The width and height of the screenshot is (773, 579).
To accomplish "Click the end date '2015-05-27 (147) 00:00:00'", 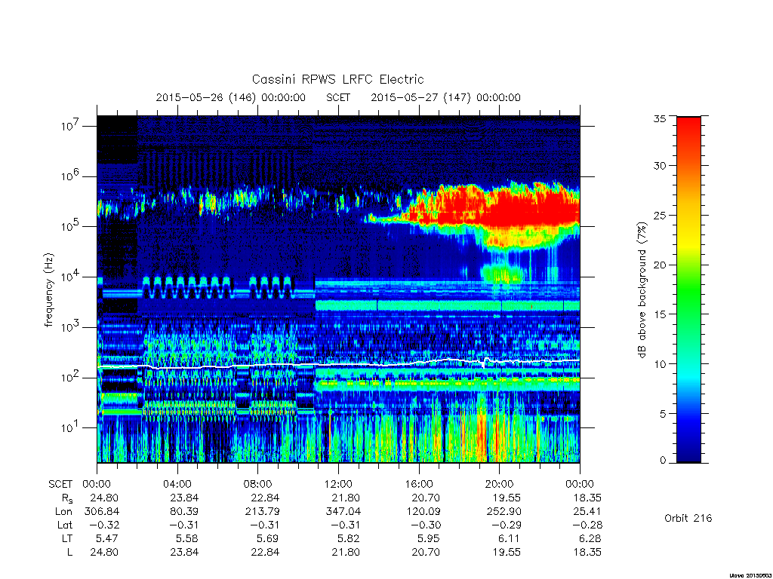I will (x=445, y=97).
